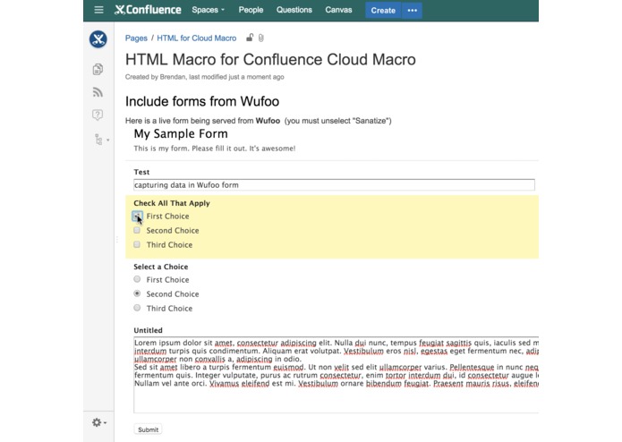Click the 'My Sample Form' title

pyautogui.click(x=181, y=133)
